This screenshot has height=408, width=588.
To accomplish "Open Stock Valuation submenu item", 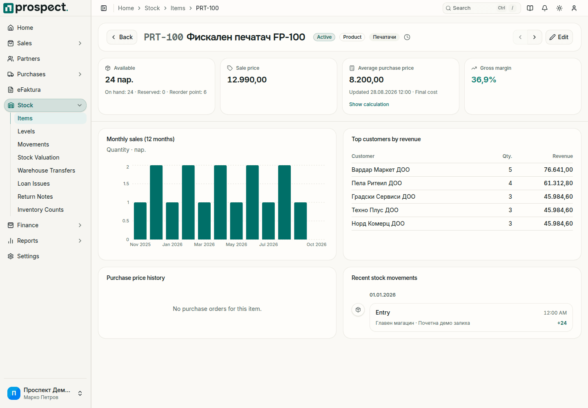I will pyautogui.click(x=50, y=157).
